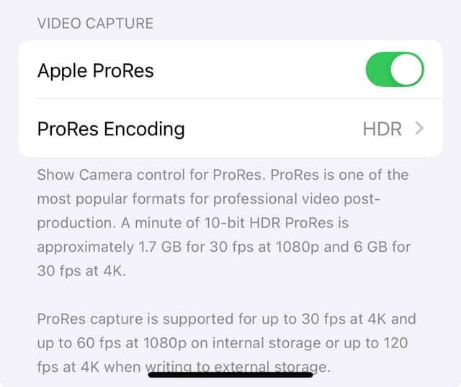Tap the home indicator bar
461x387 pixels.
pos(230,374)
